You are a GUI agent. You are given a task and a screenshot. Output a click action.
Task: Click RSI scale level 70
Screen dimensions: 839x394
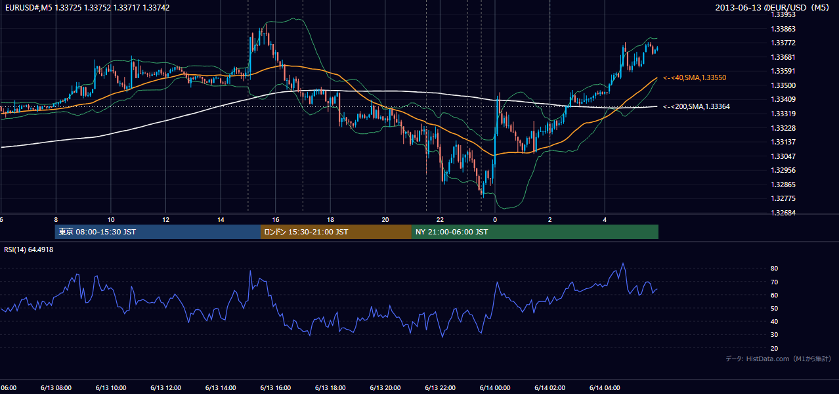point(774,282)
